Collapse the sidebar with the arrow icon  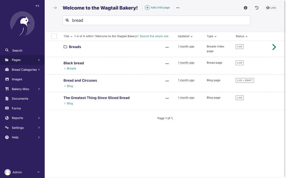tap(37, 6)
